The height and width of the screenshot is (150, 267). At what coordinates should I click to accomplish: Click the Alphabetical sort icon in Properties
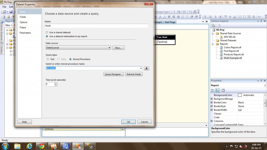click(x=217, y=91)
